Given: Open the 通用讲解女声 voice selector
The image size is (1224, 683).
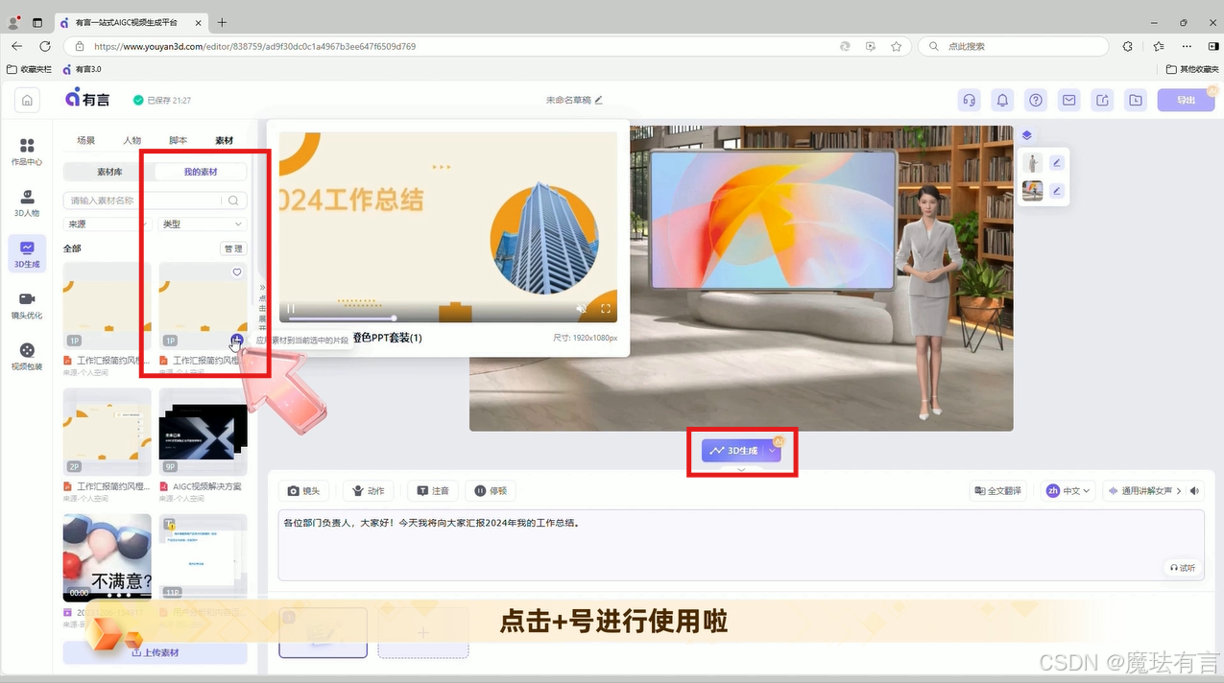Looking at the screenshot, I should pyautogui.click(x=1144, y=490).
